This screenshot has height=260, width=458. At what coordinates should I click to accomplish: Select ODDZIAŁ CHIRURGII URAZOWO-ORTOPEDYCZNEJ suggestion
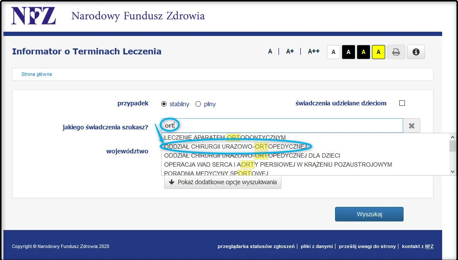click(235, 146)
